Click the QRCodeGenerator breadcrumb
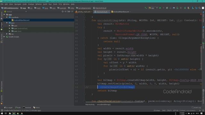The height and width of the screenshot is (115, 205). pyautogui.click(x=10, y=8)
